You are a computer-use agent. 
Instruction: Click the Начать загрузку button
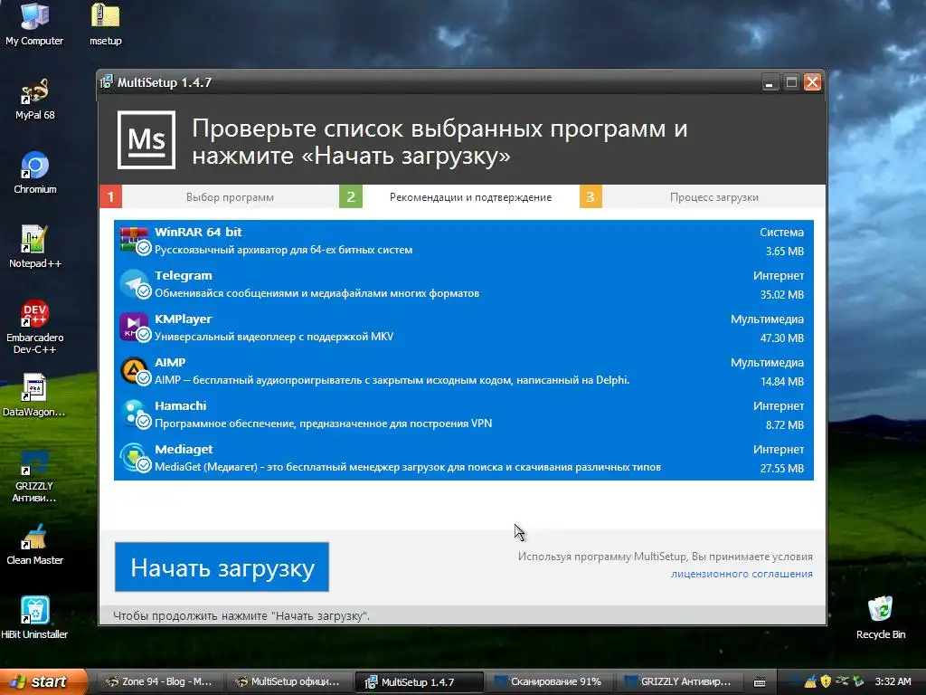tap(222, 567)
